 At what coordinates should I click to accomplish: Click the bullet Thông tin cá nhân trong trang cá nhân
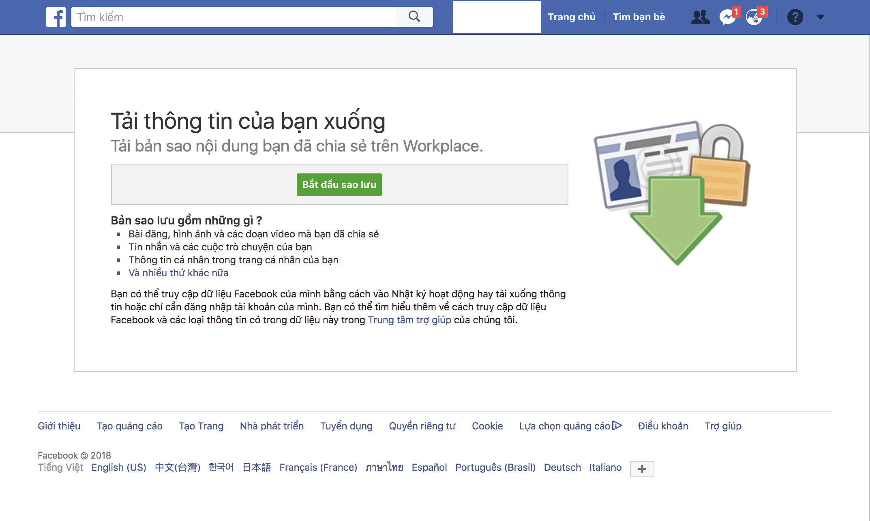[234, 260]
